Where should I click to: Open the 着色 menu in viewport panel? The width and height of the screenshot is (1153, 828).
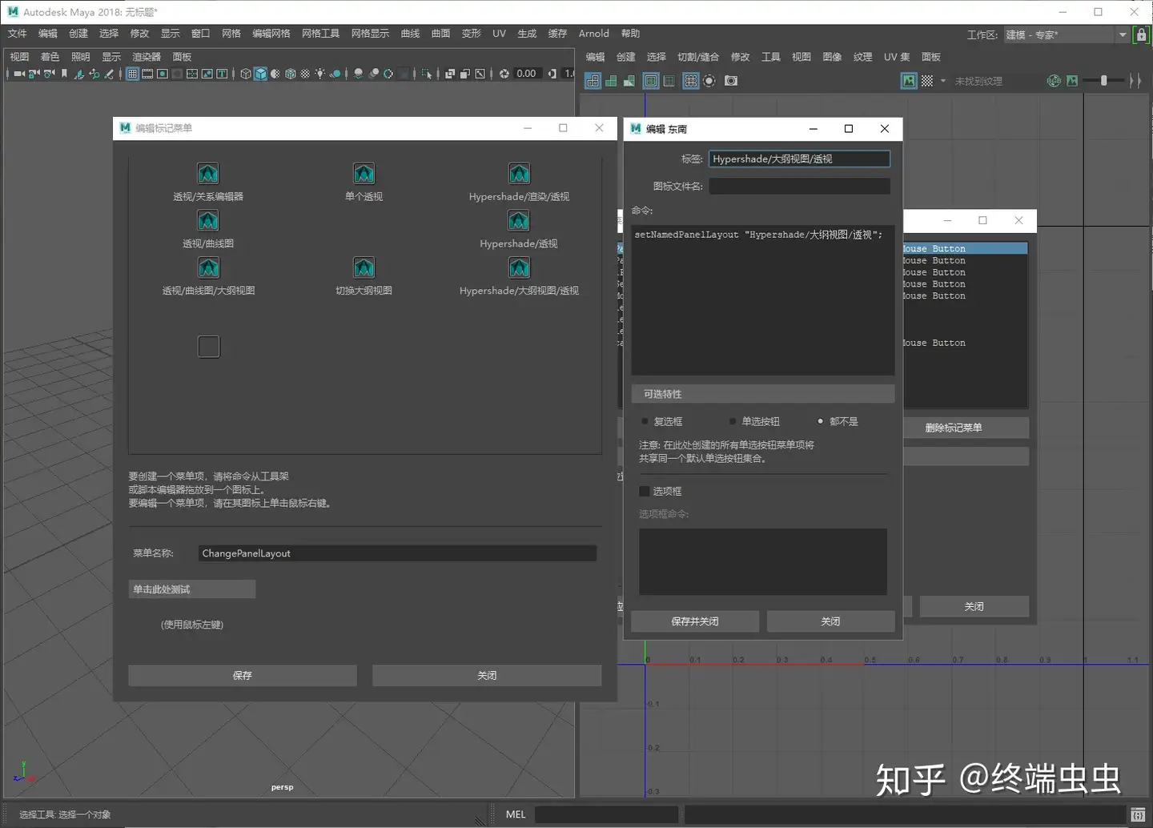[50, 57]
